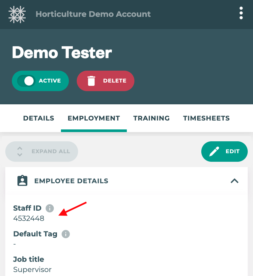This screenshot has width=253, height=276.
Task: Toggle the Active status switch
Action: pos(27,81)
